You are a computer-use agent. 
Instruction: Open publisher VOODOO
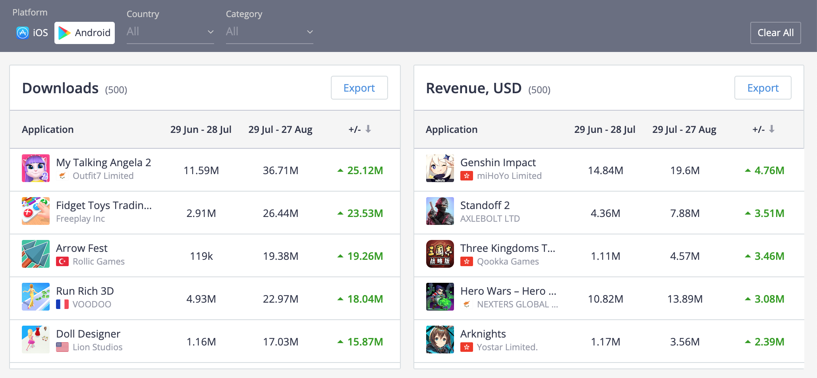(x=92, y=304)
